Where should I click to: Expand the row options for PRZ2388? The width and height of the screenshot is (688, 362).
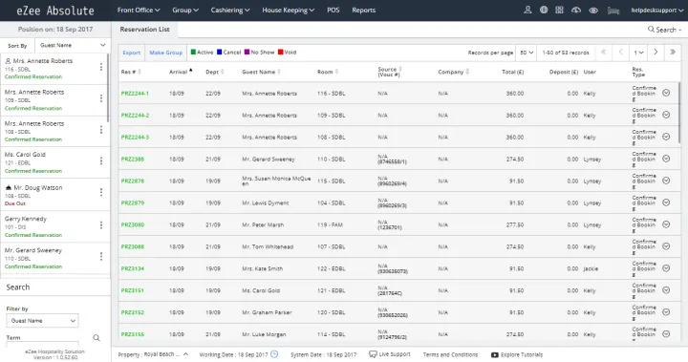pyautogui.click(x=666, y=159)
